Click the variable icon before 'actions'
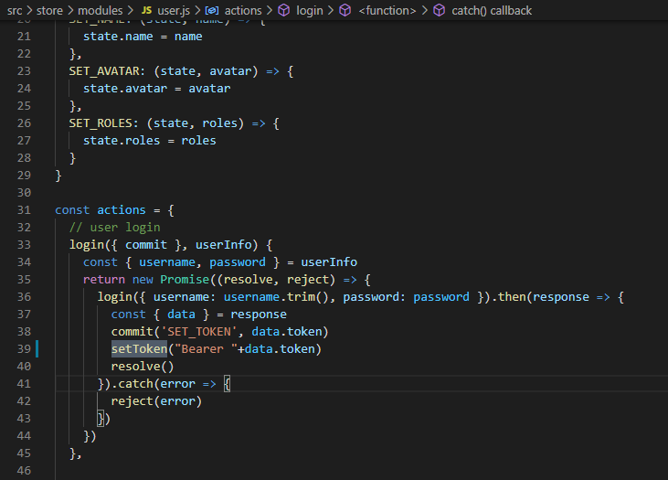Viewport: 668px width, 480px height. (x=212, y=10)
